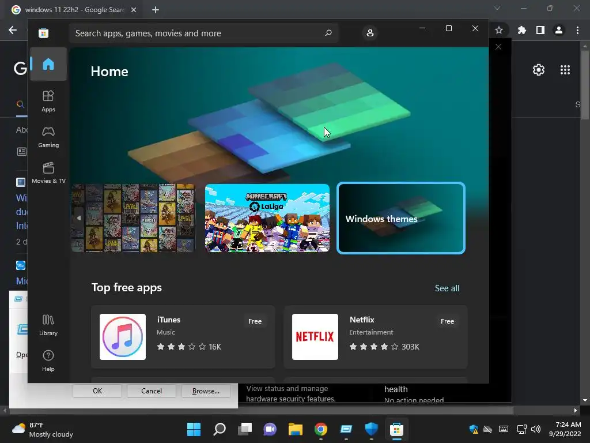The height and width of the screenshot is (443, 590).
Task: Click the Top free apps heading
Action: [126, 287]
